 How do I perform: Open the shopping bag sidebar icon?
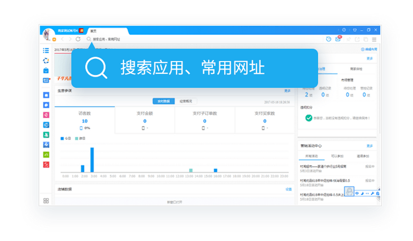click(x=46, y=70)
